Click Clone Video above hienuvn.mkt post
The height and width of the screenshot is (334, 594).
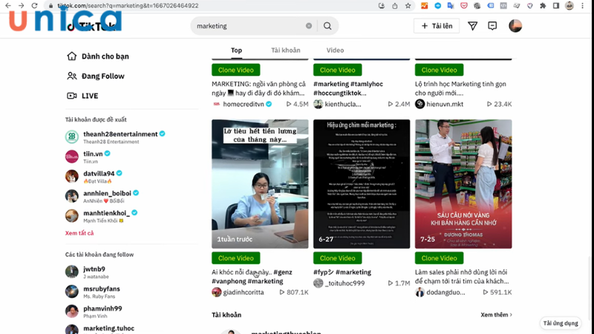(x=439, y=70)
